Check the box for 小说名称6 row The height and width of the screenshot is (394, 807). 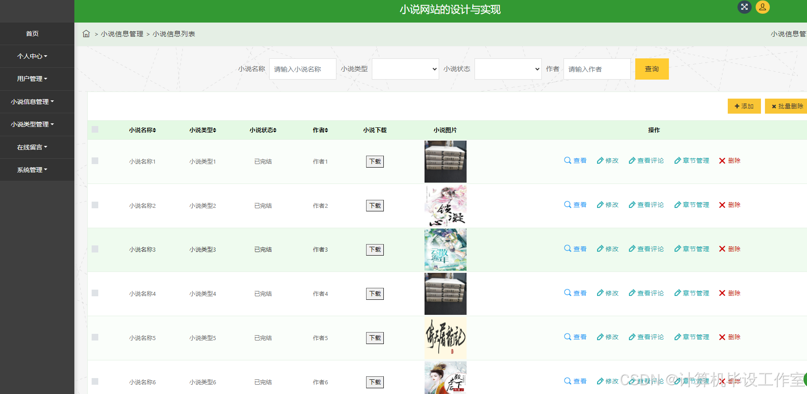click(x=95, y=382)
